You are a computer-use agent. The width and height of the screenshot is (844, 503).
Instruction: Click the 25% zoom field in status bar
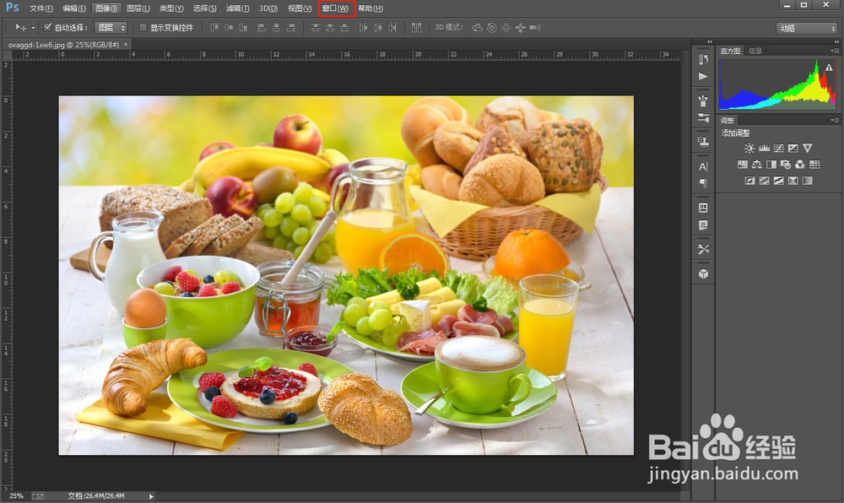[x=16, y=496]
